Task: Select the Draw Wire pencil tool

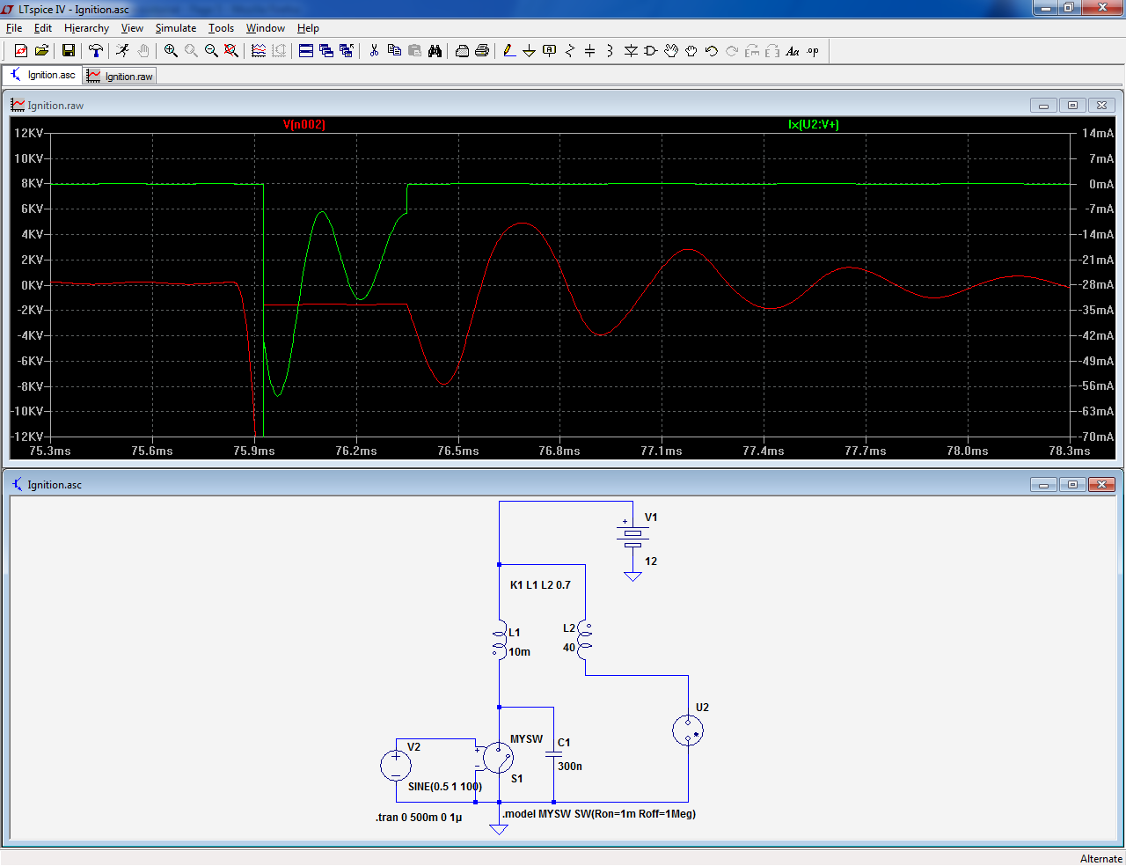Action: 509,51
